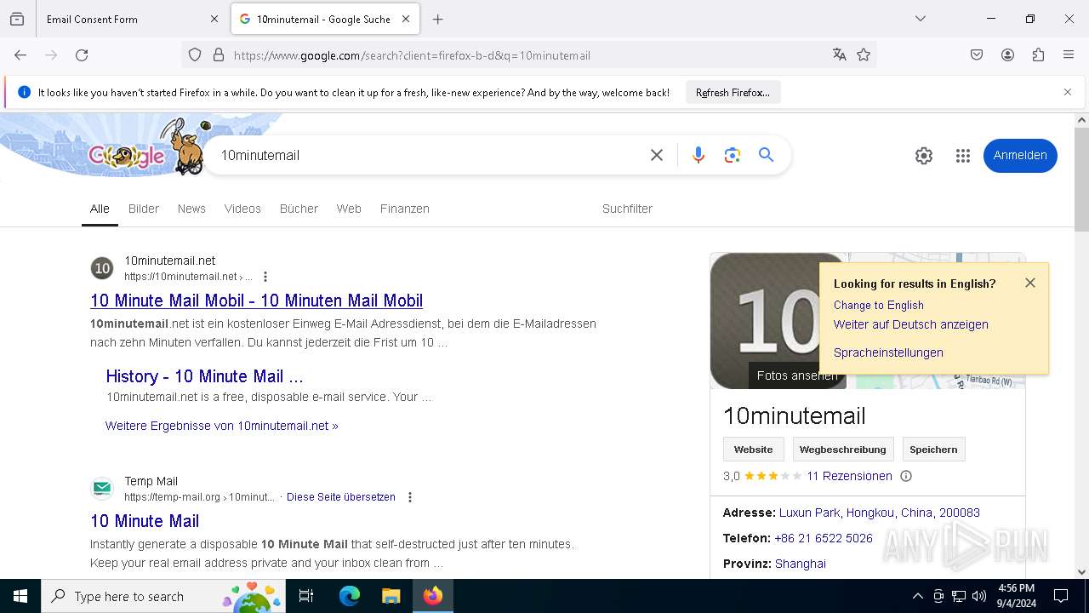Image resolution: width=1089 pixels, height=613 pixels.
Task: Select the Bilder search tab
Action: coord(144,209)
